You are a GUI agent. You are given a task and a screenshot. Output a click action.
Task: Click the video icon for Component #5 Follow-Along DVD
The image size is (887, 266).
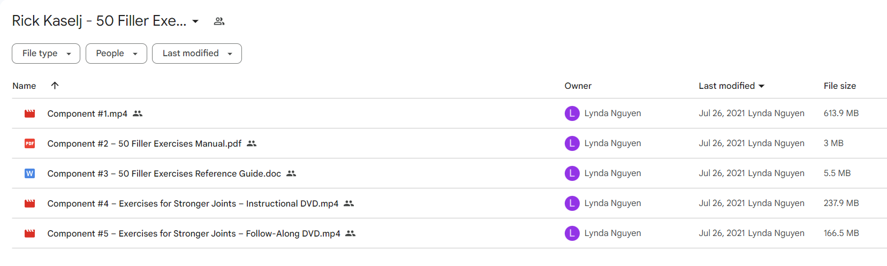point(30,233)
